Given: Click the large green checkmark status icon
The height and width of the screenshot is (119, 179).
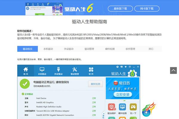Looking at the screenshot, I should click(25, 84).
